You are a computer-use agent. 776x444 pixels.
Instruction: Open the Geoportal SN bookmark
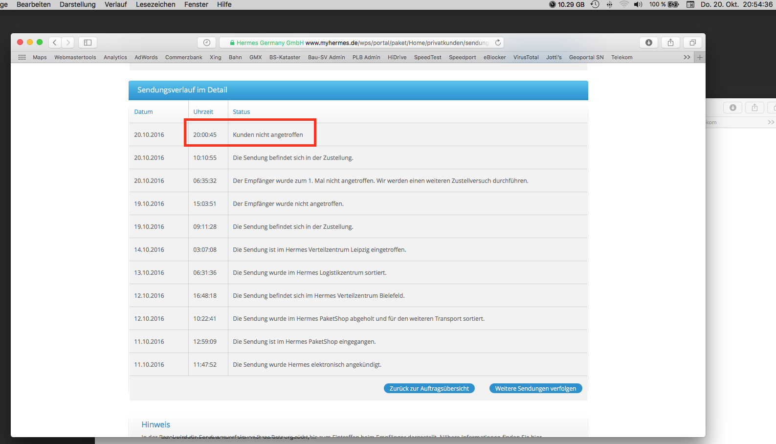point(586,57)
